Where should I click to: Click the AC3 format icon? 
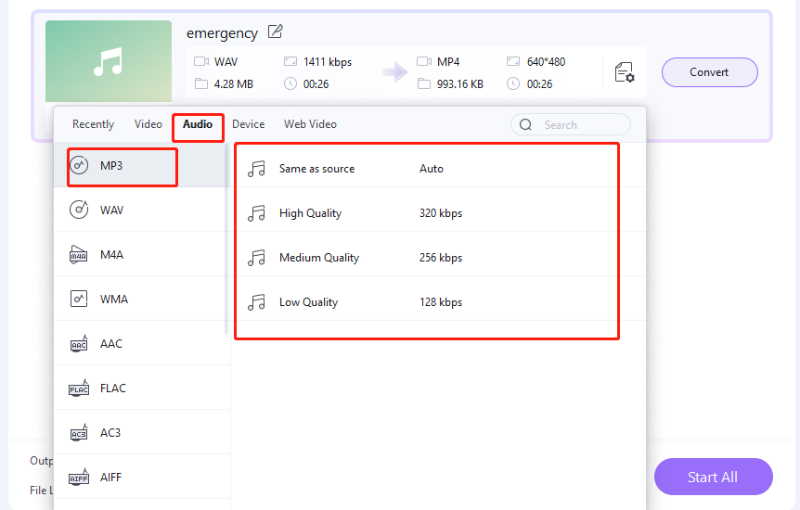click(x=79, y=432)
